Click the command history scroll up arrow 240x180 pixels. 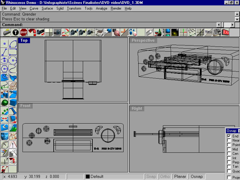pyautogui.click(x=237, y=14)
